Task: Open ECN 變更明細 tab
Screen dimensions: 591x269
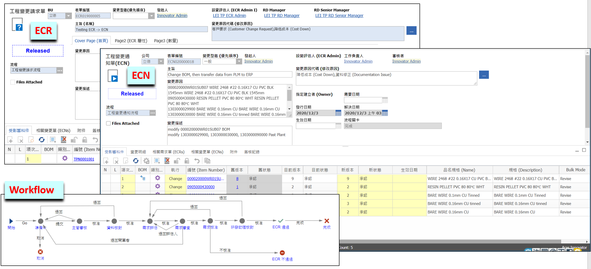Action: pyautogui.click(x=138, y=152)
